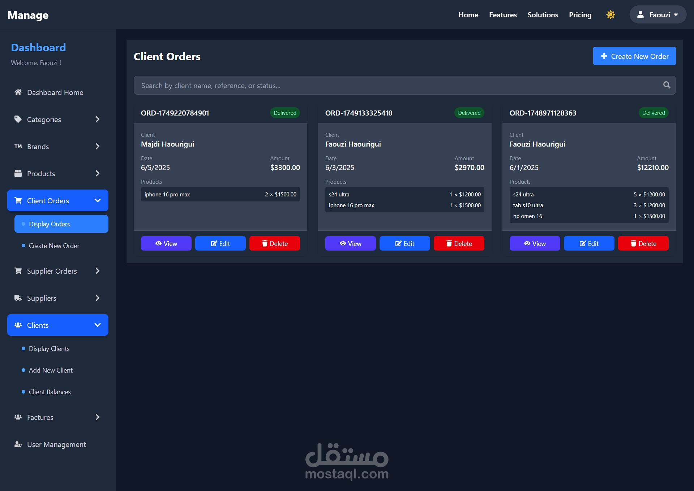Click the Supplier Orders cart icon

pyautogui.click(x=18, y=271)
